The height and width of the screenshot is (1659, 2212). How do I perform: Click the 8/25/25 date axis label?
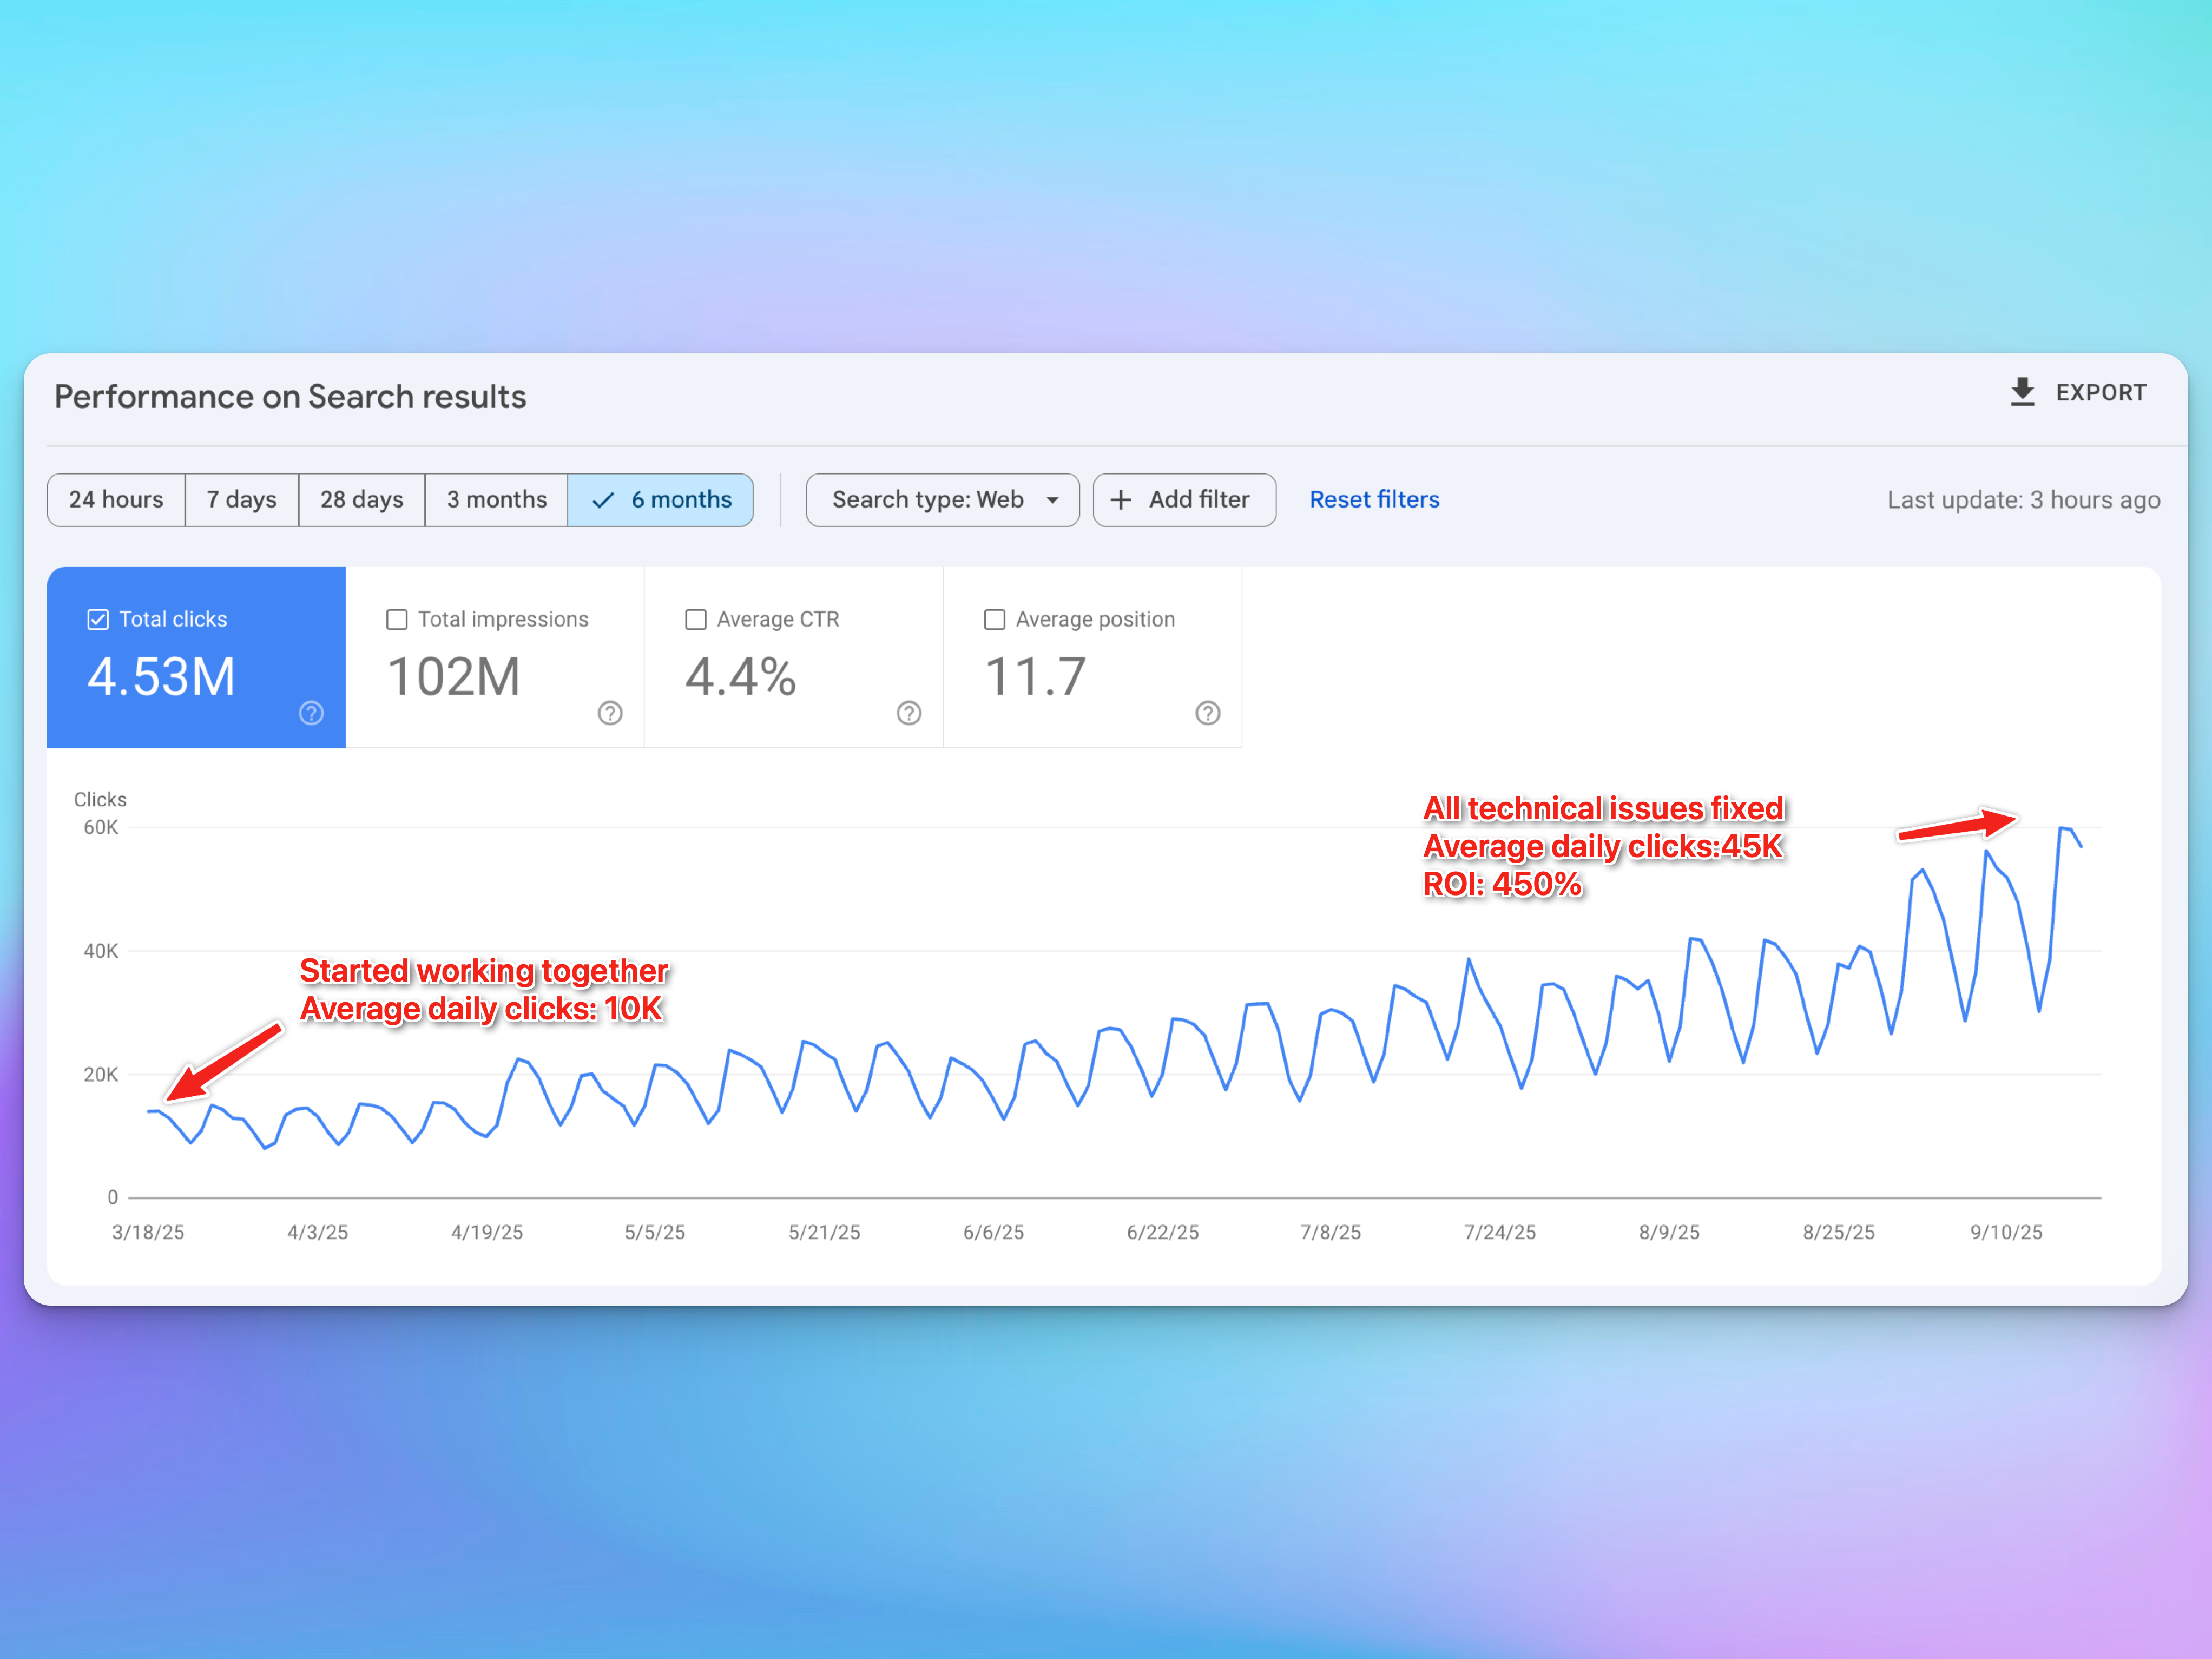click(x=1838, y=1233)
